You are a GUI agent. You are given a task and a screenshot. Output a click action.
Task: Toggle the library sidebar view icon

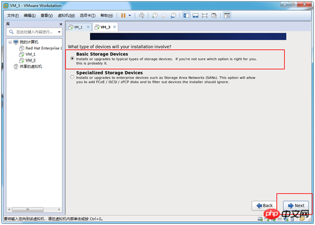[186, 15]
